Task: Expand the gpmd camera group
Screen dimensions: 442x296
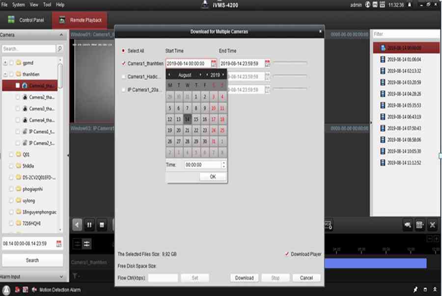Action: pyautogui.click(x=5, y=63)
